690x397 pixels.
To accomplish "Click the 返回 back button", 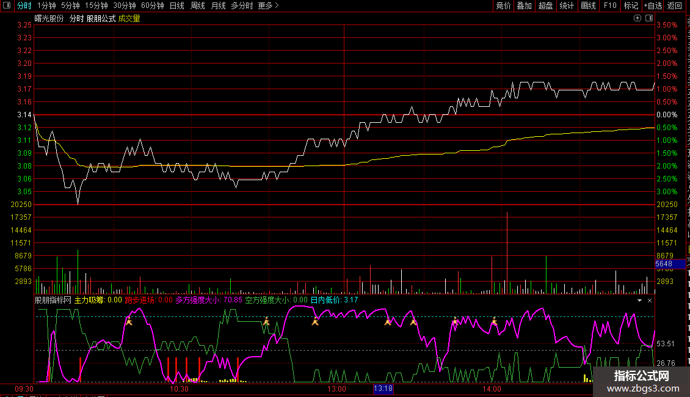I will [x=675, y=5].
